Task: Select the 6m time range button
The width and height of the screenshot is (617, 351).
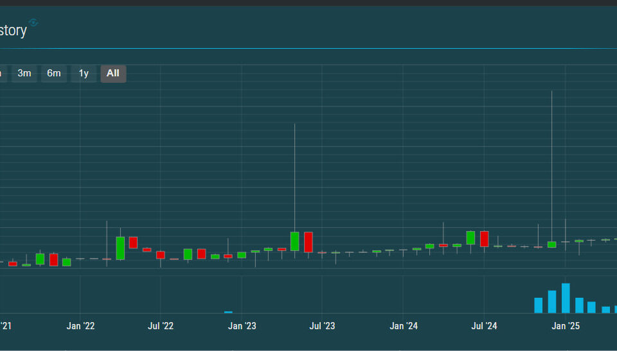Action: [54, 74]
